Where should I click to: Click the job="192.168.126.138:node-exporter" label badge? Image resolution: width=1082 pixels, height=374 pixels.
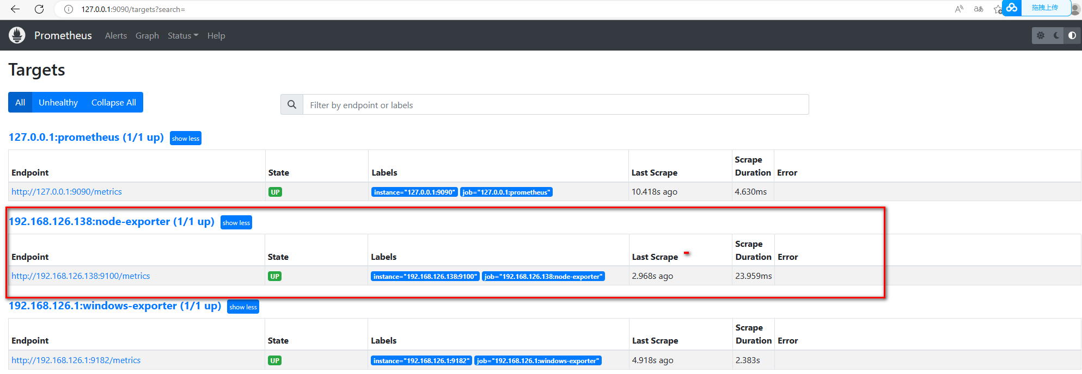pos(543,276)
